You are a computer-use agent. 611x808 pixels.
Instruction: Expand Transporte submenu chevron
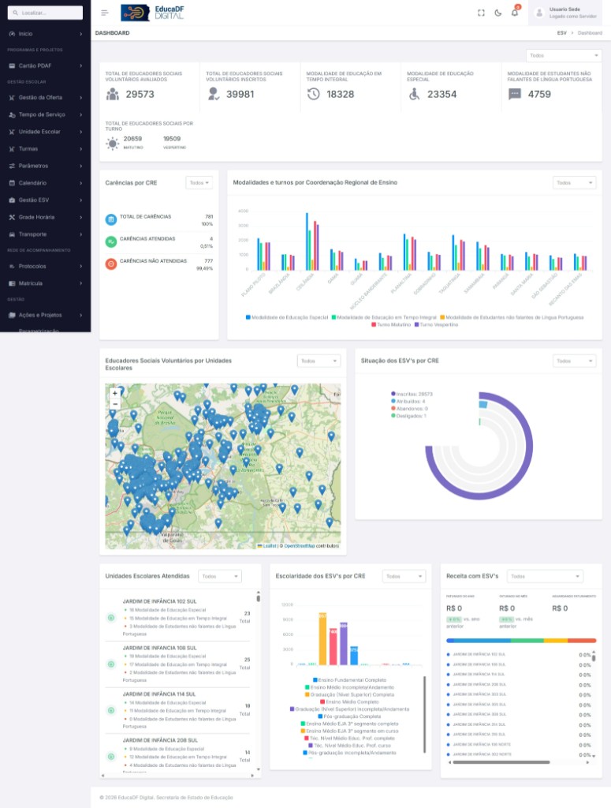81,234
